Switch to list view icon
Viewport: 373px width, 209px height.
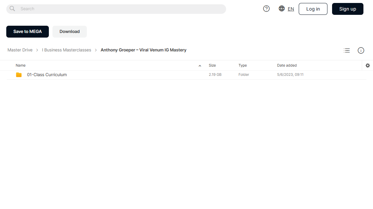[x=347, y=50]
